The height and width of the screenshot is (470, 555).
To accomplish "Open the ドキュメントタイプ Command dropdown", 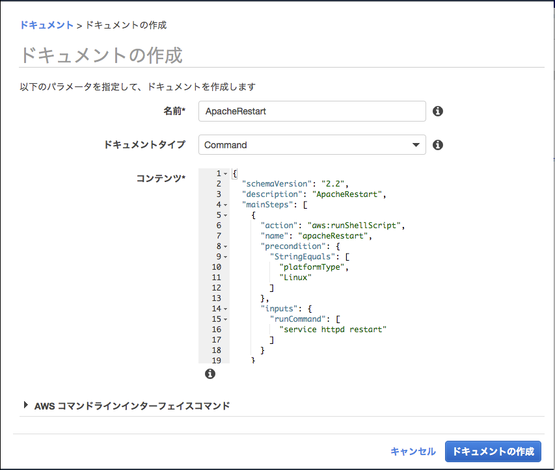I will (312, 145).
